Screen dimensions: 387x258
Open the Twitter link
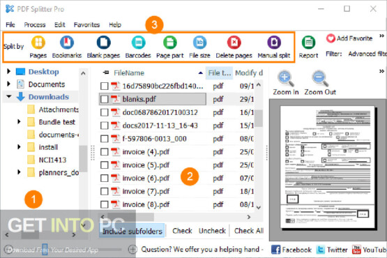pos(332,250)
